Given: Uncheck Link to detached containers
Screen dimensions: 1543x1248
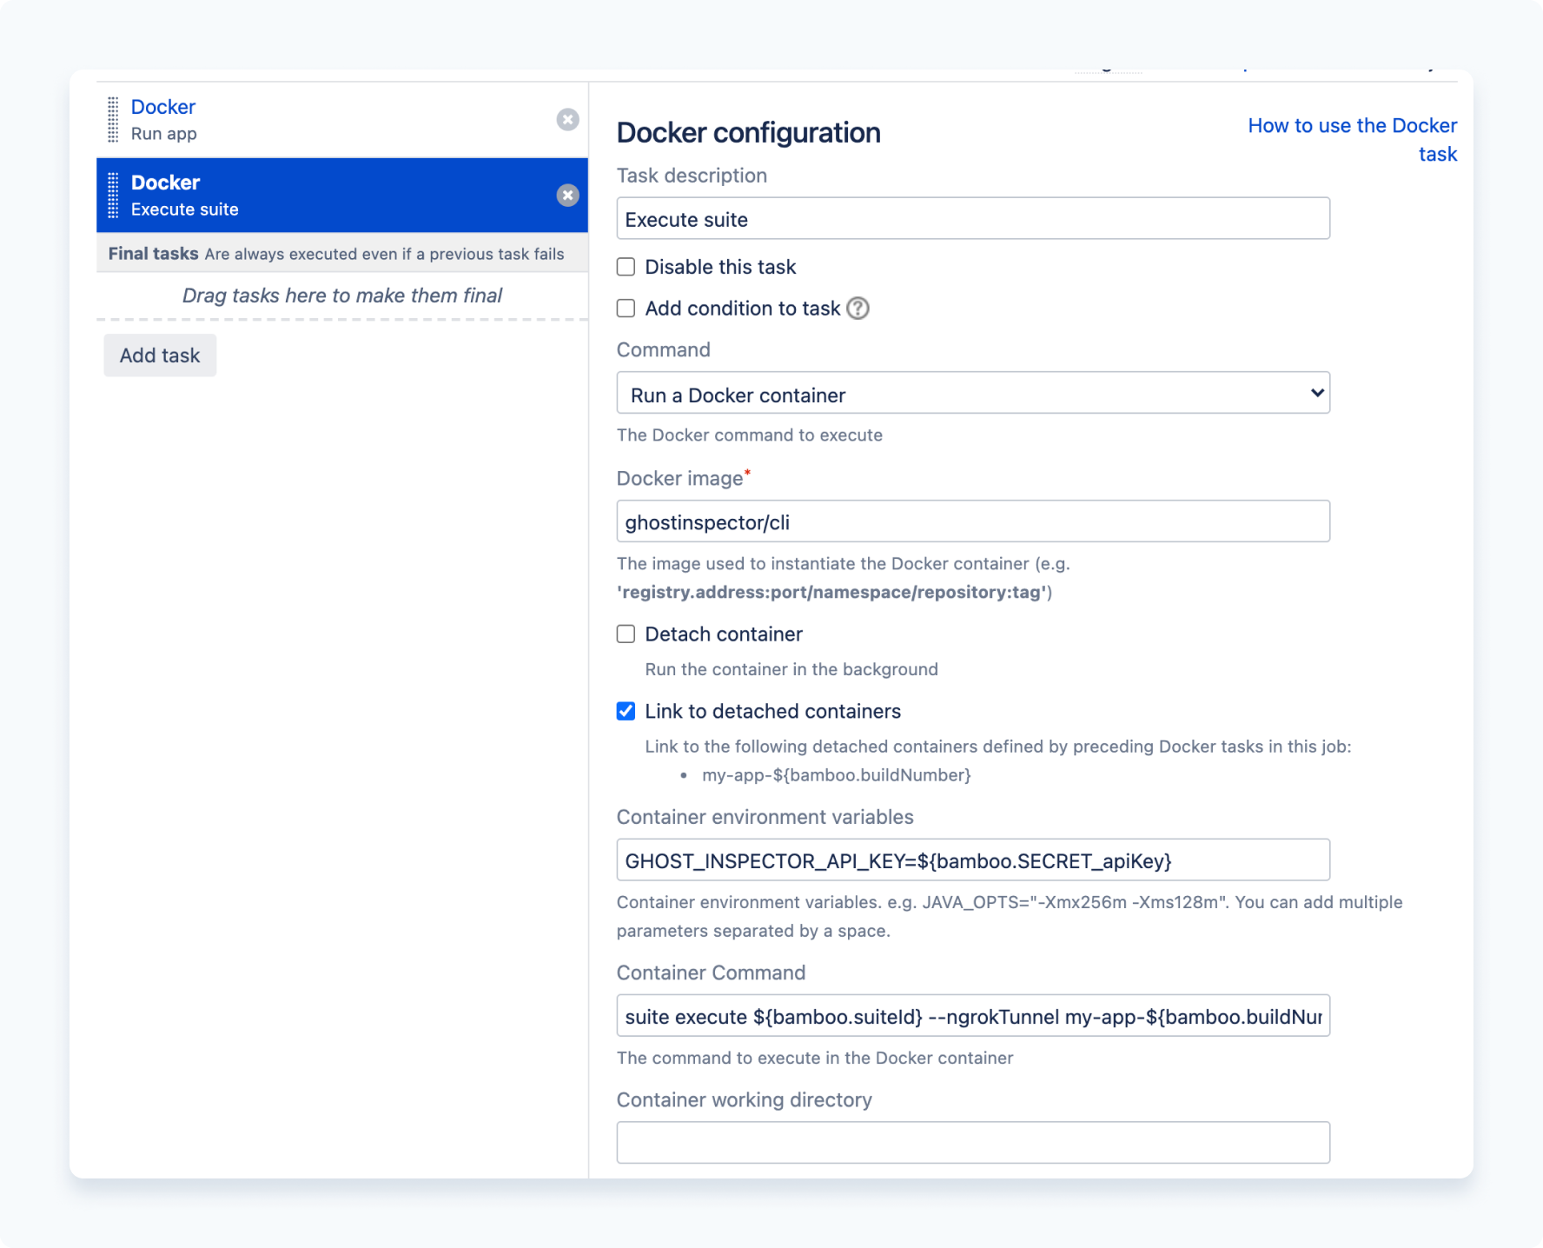Looking at the screenshot, I should (626, 711).
